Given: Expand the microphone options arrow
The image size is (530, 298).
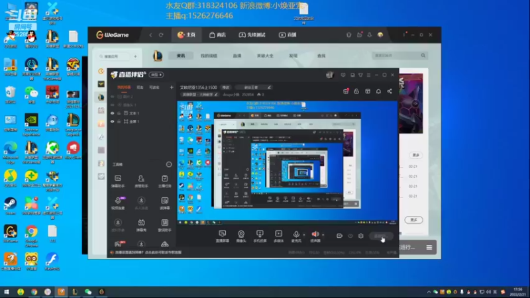Looking at the screenshot, I should pos(304,234).
